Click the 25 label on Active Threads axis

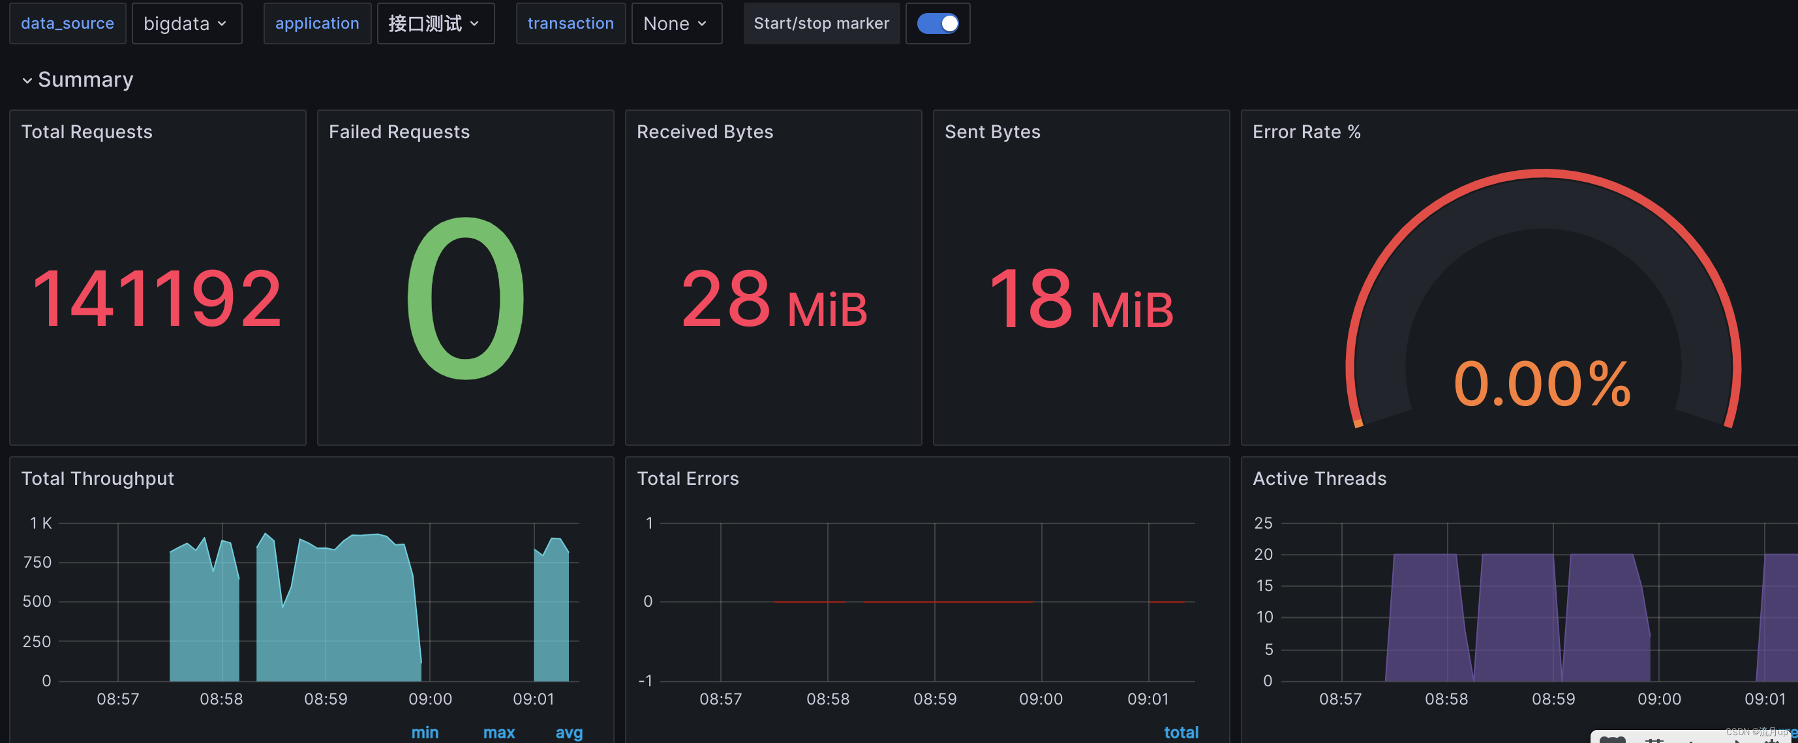(x=1263, y=523)
